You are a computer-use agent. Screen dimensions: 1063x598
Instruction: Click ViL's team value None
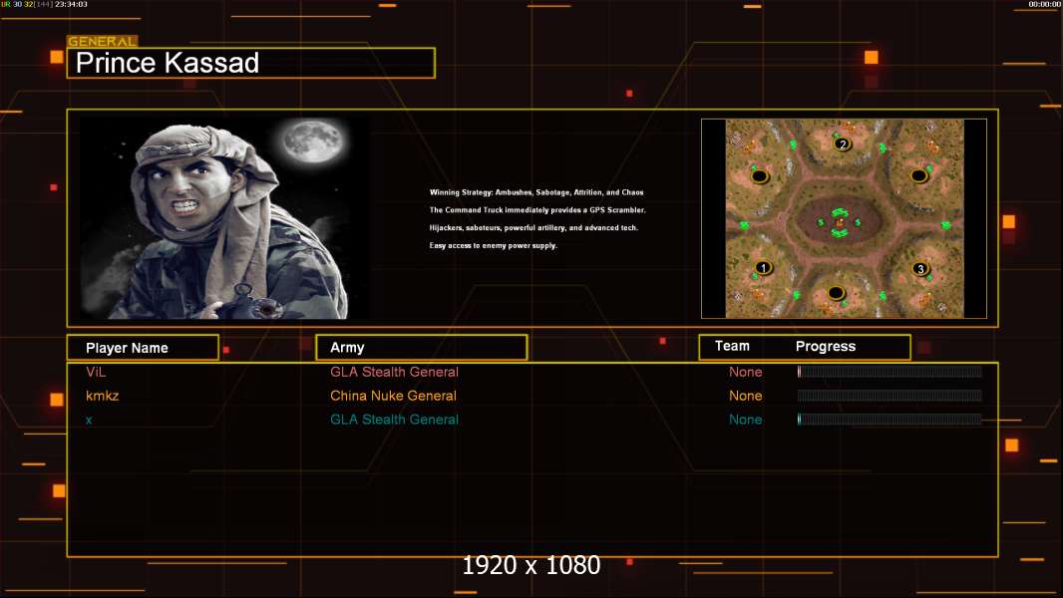pos(745,372)
